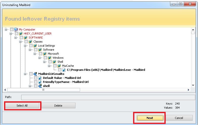The width and height of the screenshot is (198, 125).
Task: Proceed with the Next button
Action: (x=150, y=118)
